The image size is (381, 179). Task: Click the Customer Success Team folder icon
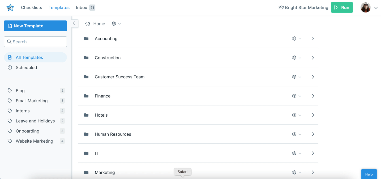pyautogui.click(x=86, y=77)
